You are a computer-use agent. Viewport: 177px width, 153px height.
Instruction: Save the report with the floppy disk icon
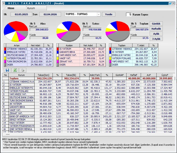click(7, 70)
